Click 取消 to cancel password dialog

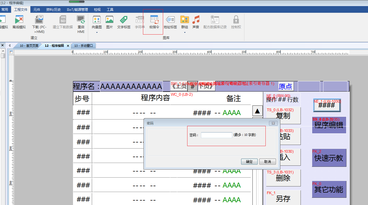[x=267, y=162]
